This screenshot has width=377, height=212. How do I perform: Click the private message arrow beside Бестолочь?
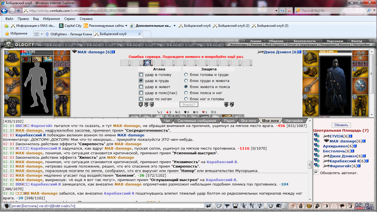(317, 151)
